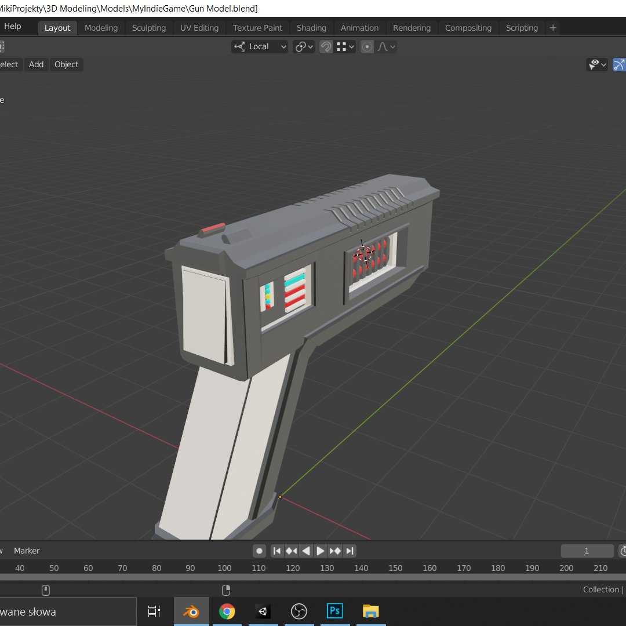Switch to the Animation workspace tab
This screenshot has height=626, width=626.
pyautogui.click(x=359, y=28)
